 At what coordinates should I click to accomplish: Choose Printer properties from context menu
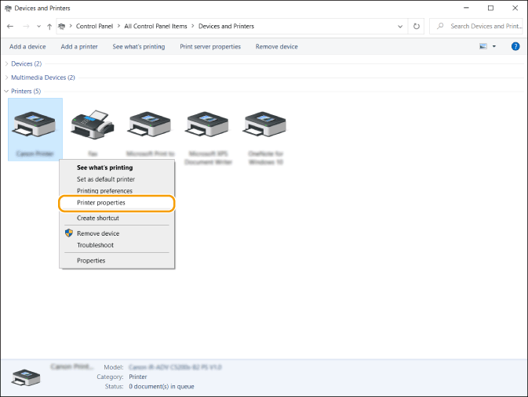pos(101,203)
